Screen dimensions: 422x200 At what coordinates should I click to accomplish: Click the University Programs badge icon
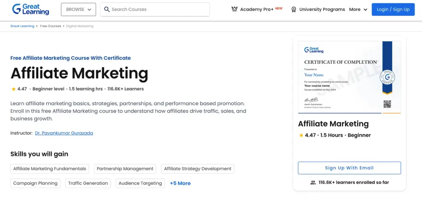tap(293, 9)
